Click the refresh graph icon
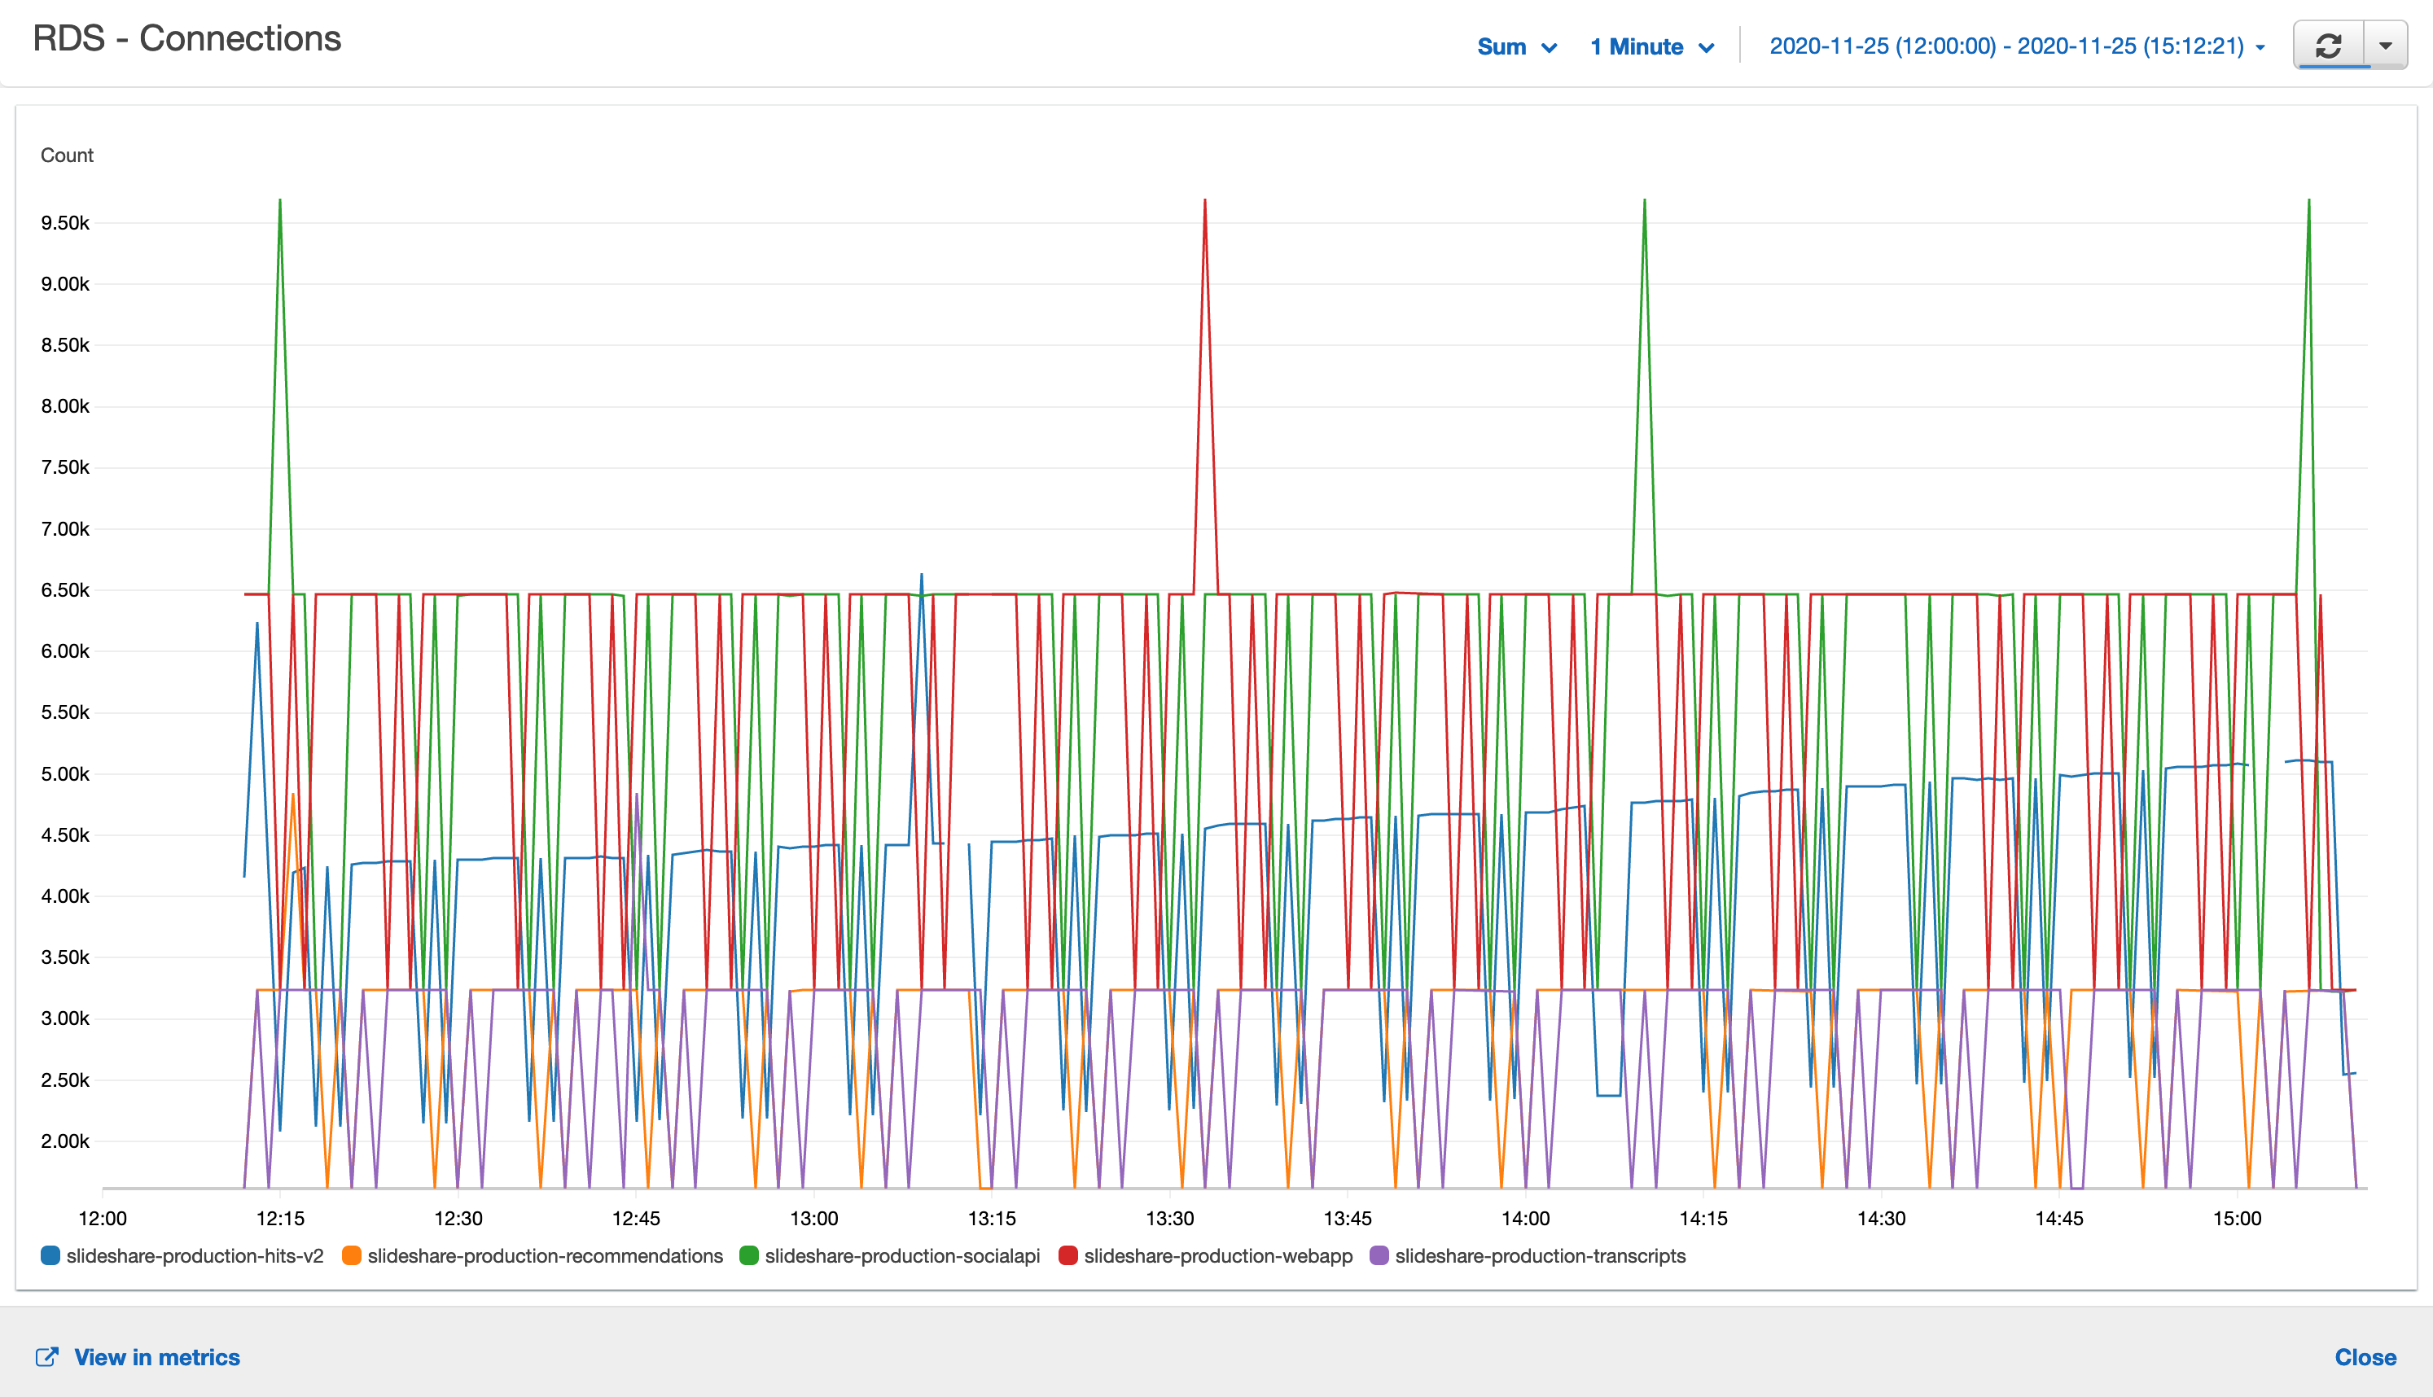Viewport: 2433px width, 1397px height. tap(2330, 45)
